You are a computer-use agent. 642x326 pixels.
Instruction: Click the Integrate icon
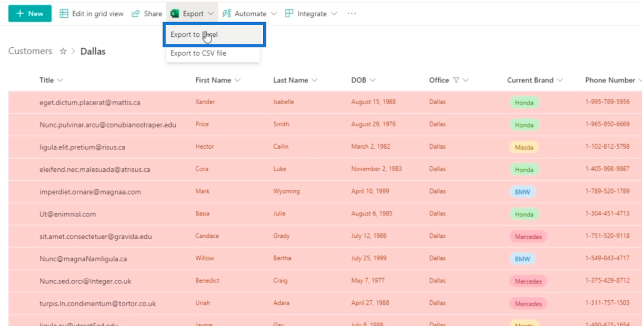[x=289, y=14]
